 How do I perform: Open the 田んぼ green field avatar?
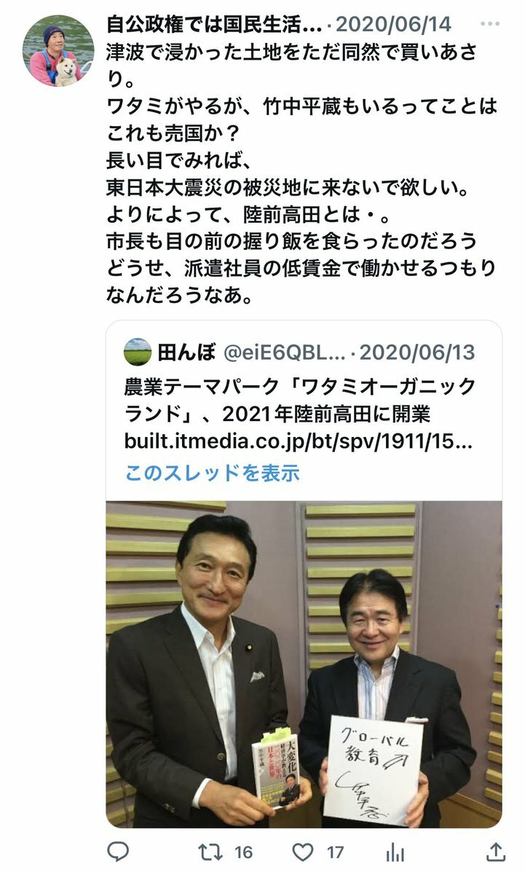(x=138, y=353)
